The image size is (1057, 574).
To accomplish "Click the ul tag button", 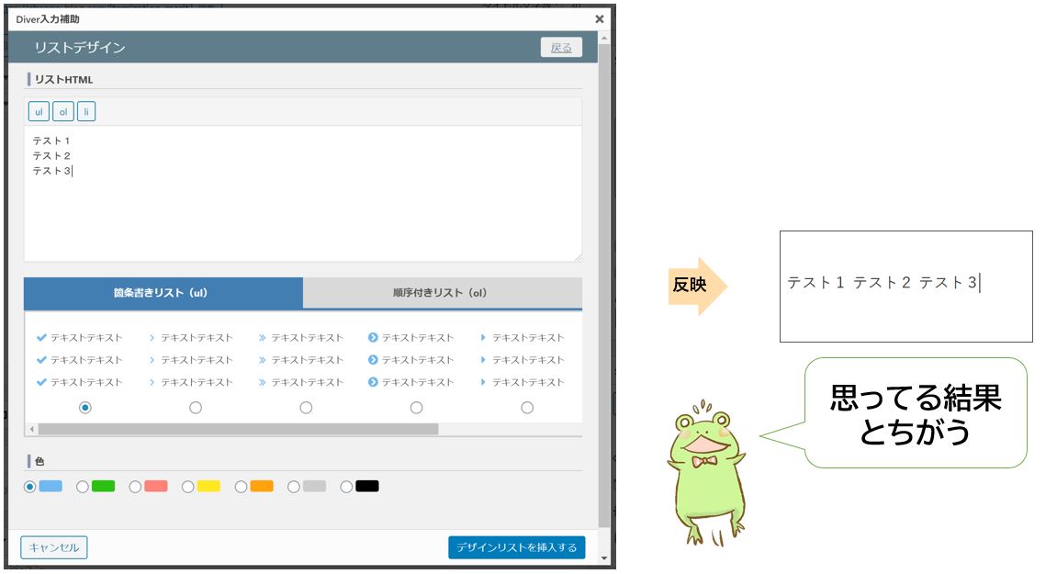I will coord(39,112).
